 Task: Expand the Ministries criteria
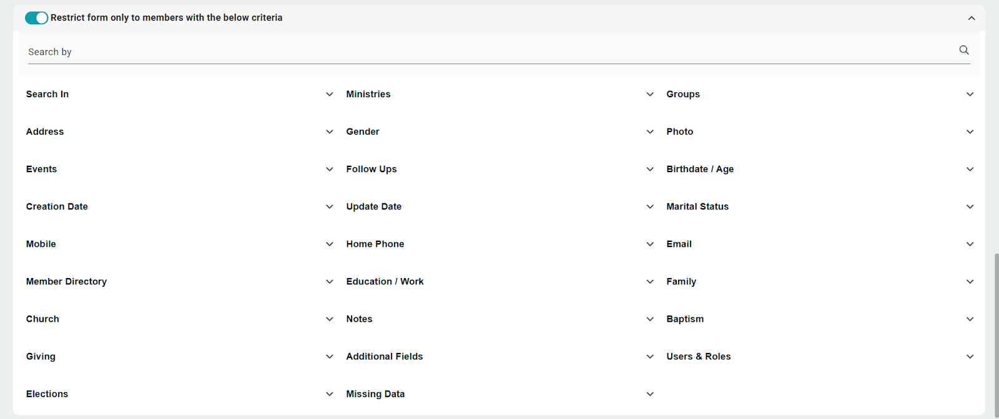click(x=649, y=95)
